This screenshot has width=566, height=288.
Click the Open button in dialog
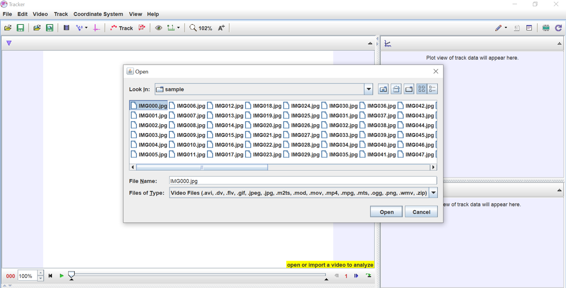pos(386,212)
